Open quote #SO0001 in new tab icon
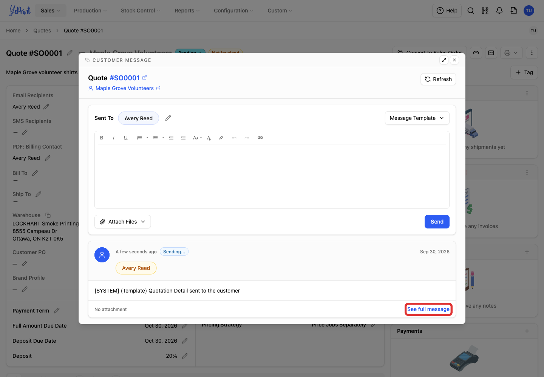 [145, 78]
